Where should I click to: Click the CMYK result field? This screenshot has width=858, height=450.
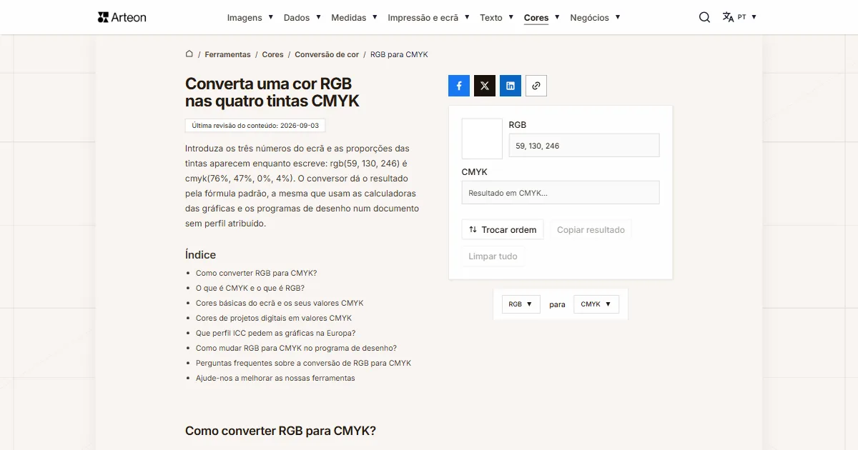pyautogui.click(x=561, y=193)
